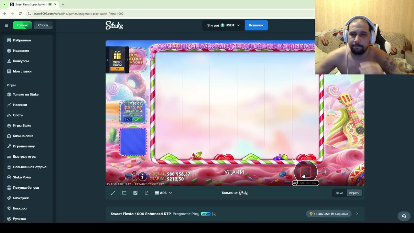Select Рулетка category
This screenshot has height=233, width=414.
(28, 219)
